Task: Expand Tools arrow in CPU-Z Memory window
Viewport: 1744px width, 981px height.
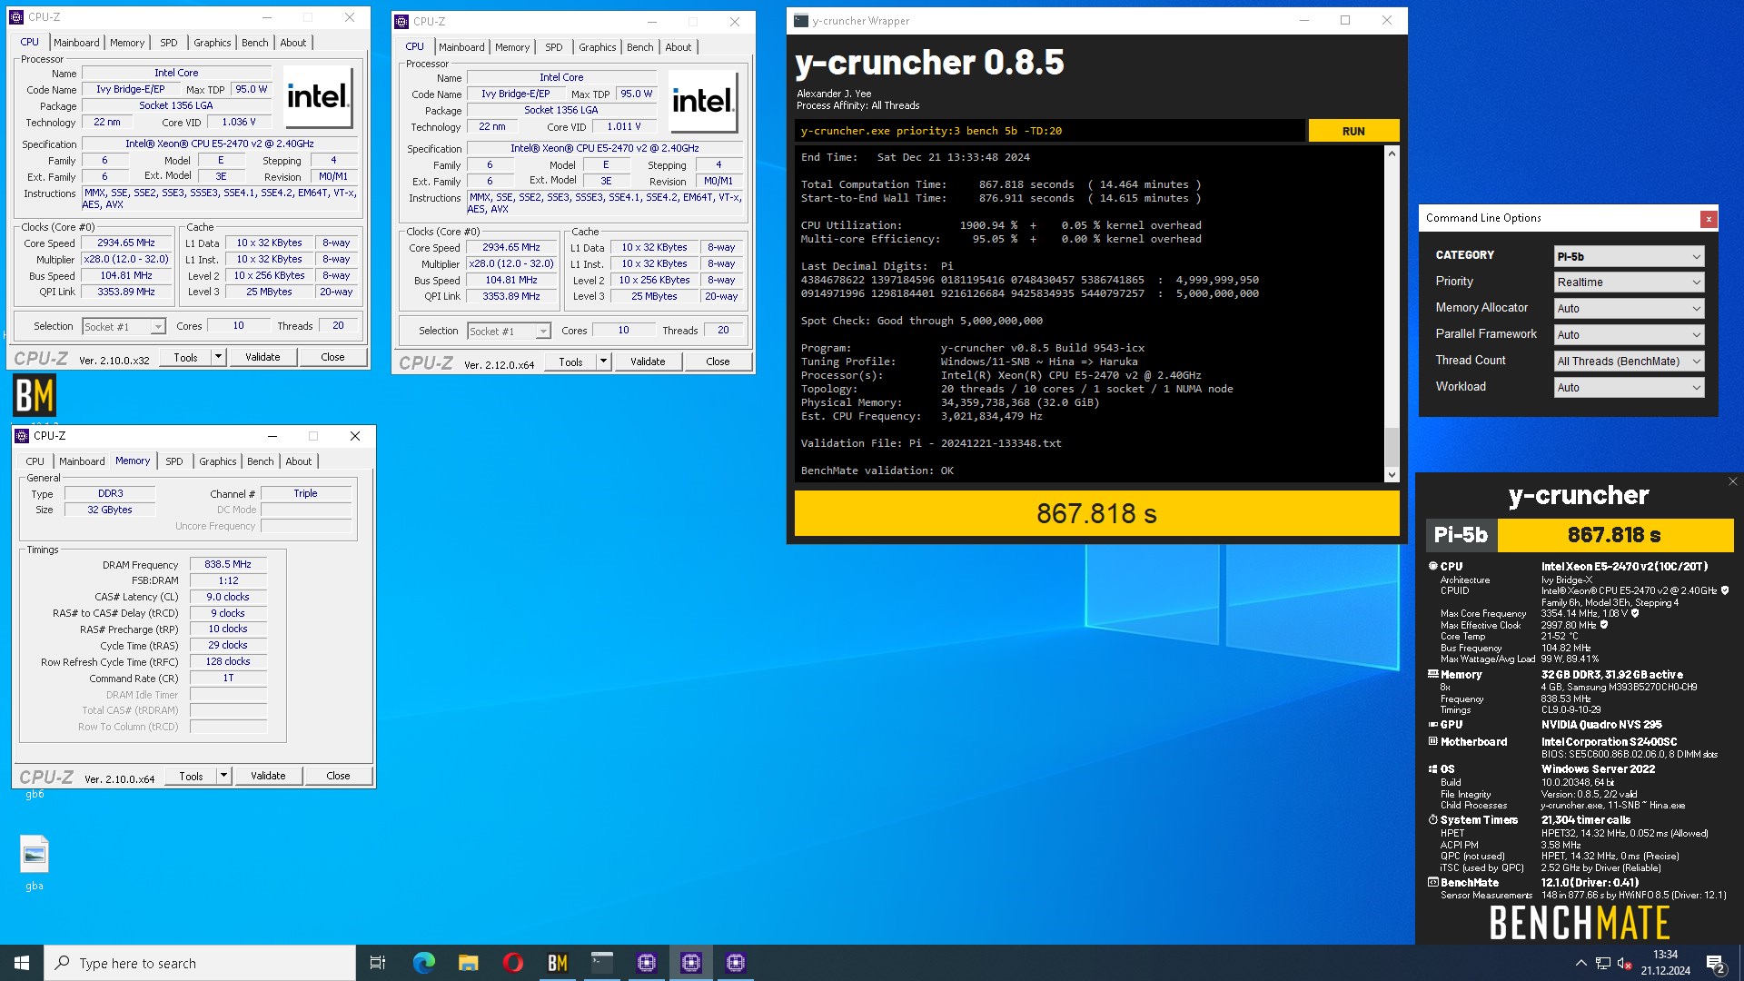Action: pos(223,776)
